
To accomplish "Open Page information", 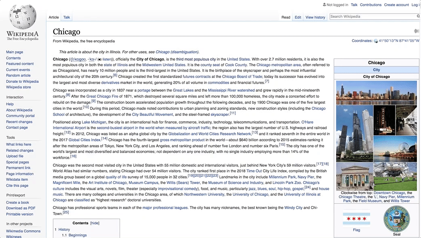I will 20,174.
